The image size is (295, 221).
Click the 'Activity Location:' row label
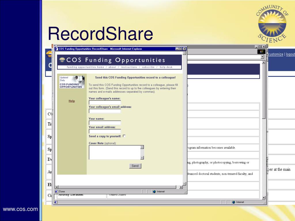pos(71,195)
